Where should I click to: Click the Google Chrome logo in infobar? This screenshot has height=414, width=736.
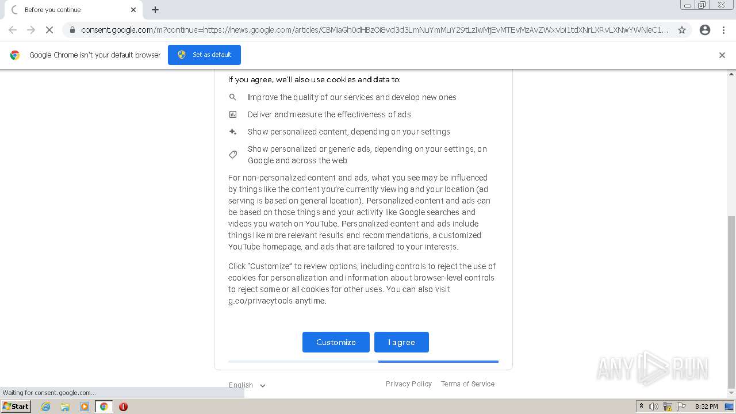click(x=15, y=55)
